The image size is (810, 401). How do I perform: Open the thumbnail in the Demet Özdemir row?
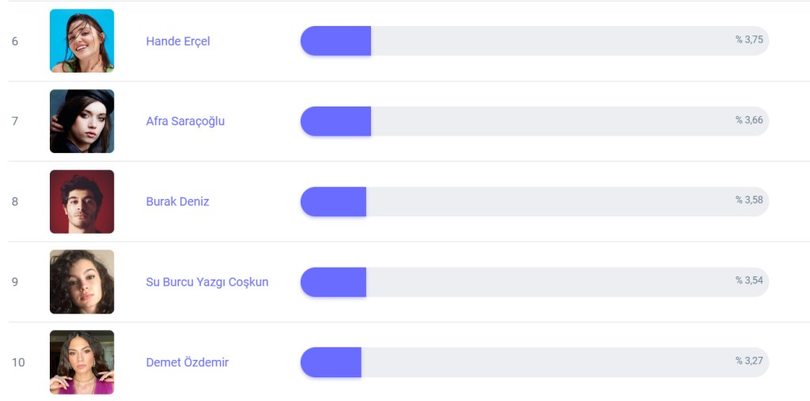pyautogui.click(x=81, y=362)
